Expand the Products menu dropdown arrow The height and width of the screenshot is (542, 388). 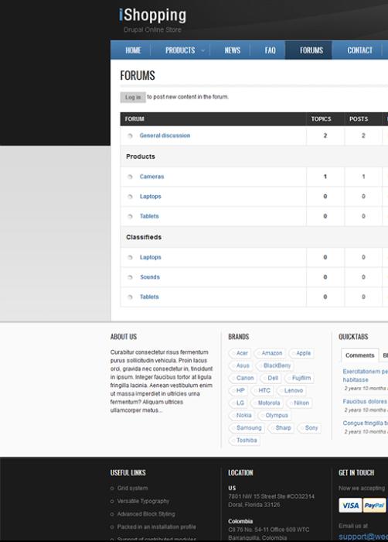click(x=203, y=50)
